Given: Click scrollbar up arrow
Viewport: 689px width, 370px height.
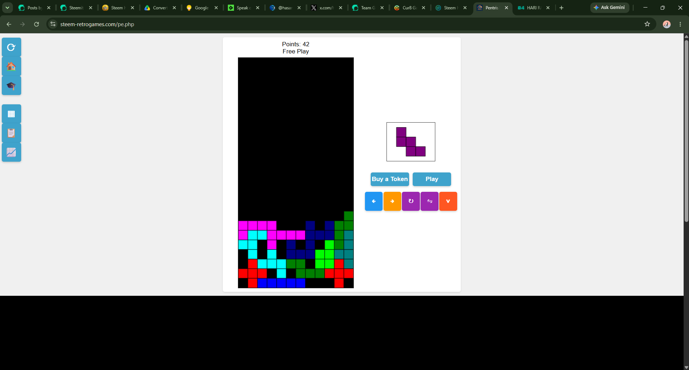Looking at the screenshot, I should tap(686, 36).
